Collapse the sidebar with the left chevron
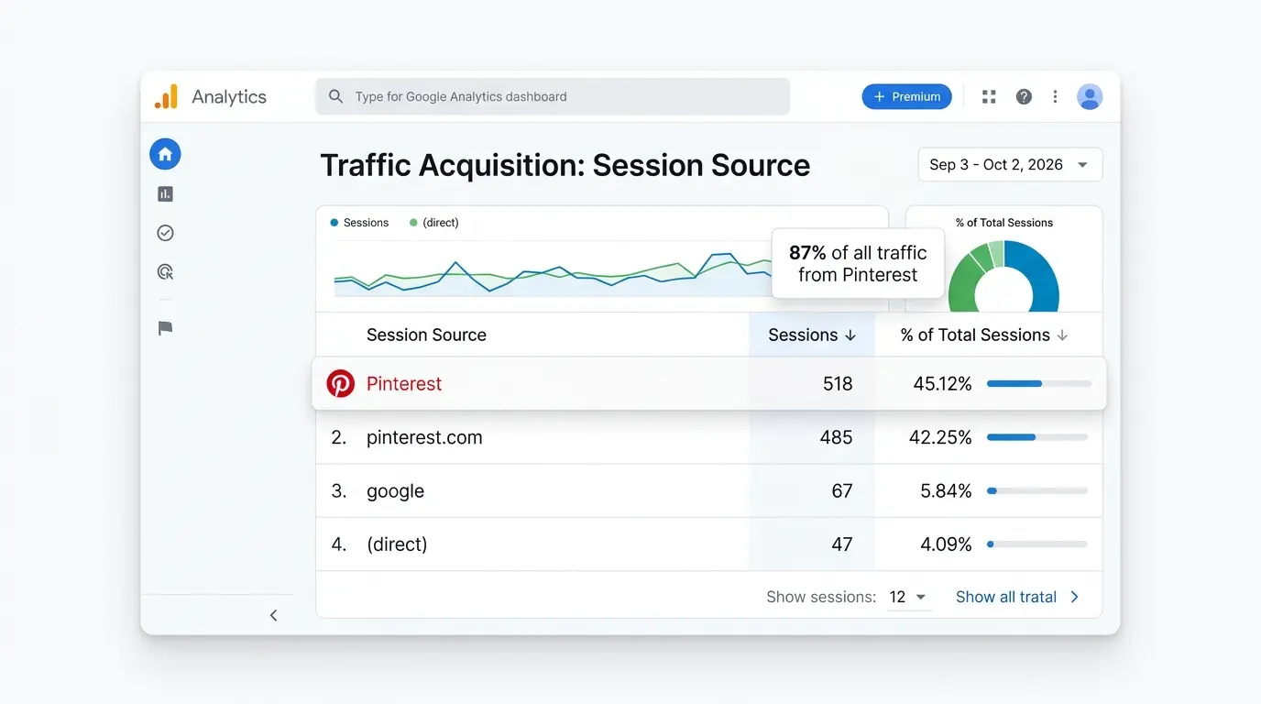The width and height of the screenshot is (1261, 704). point(273,615)
